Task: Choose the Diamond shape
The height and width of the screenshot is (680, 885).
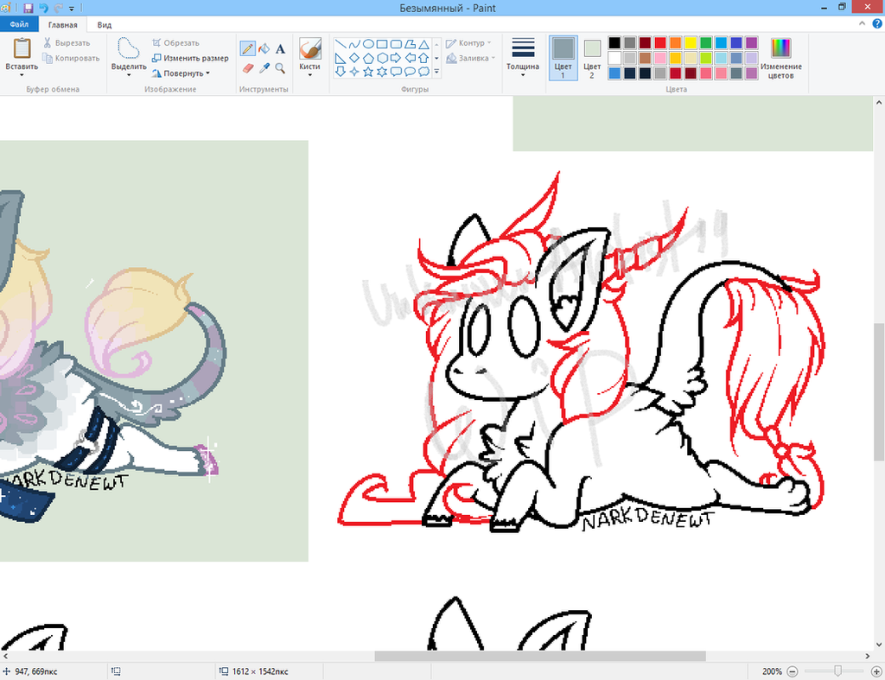Action: pyautogui.click(x=353, y=58)
